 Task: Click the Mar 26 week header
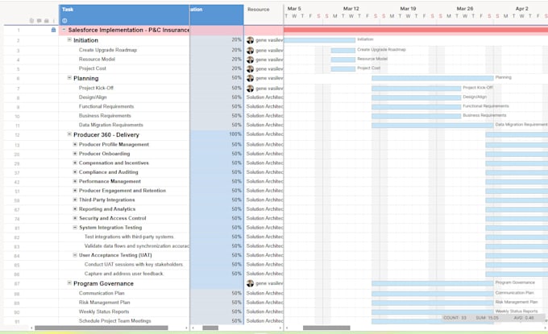464,8
